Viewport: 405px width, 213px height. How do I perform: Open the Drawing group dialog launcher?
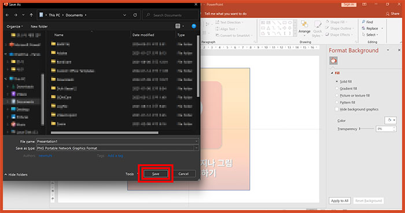[x=356, y=42]
